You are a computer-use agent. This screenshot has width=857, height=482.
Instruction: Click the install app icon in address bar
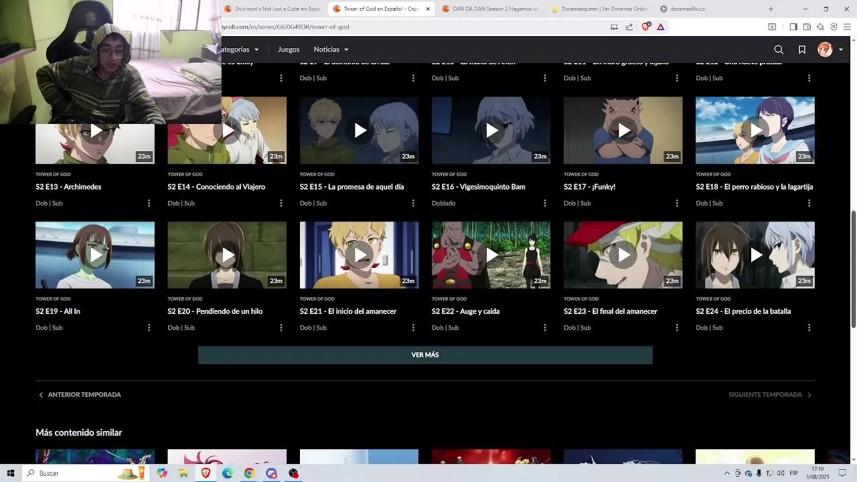point(614,27)
